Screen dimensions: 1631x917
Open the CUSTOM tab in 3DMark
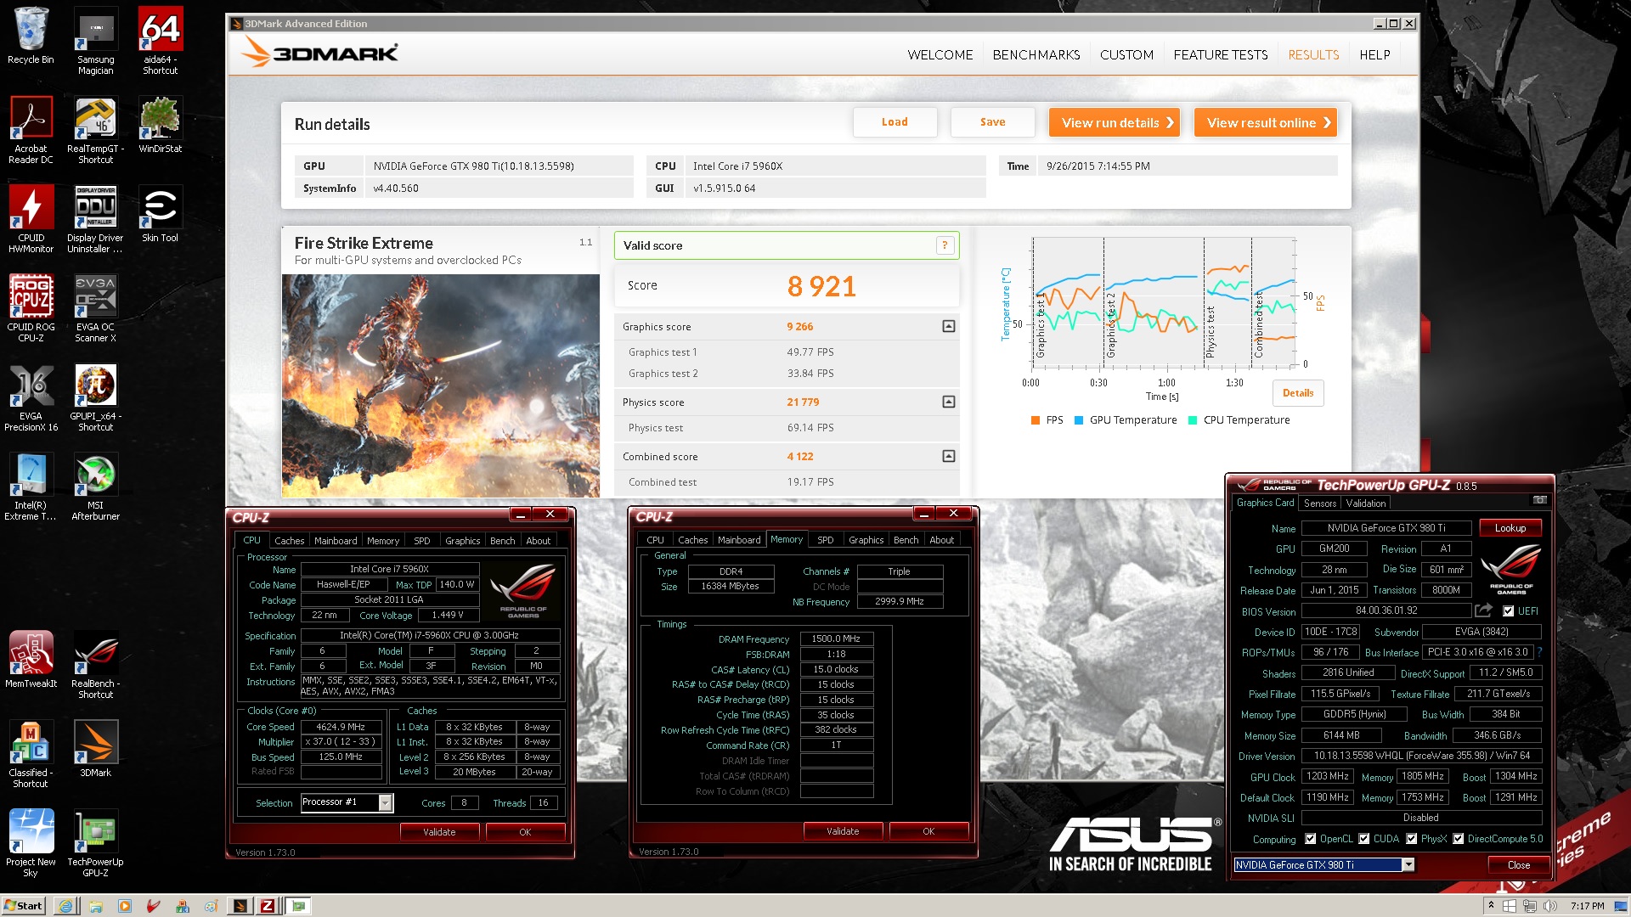point(1126,55)
